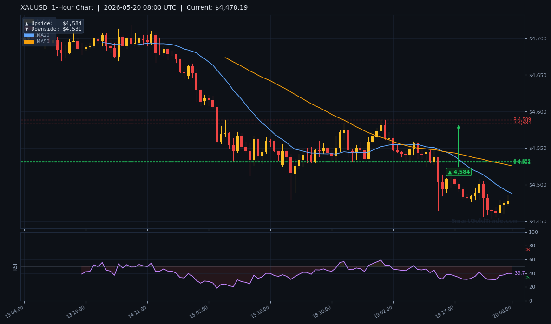Click the XAUUSD 1-Hour Chart title

click(57, 7)
